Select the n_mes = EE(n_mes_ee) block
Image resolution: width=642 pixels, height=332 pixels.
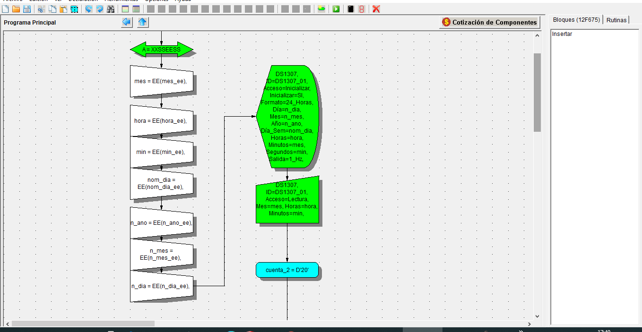pyautogui.click(x=162, y=255)
